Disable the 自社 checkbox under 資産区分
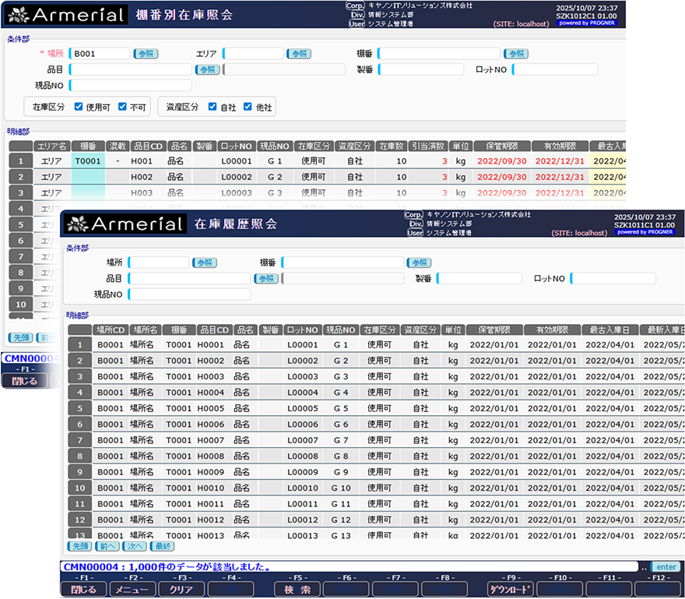 213,107
